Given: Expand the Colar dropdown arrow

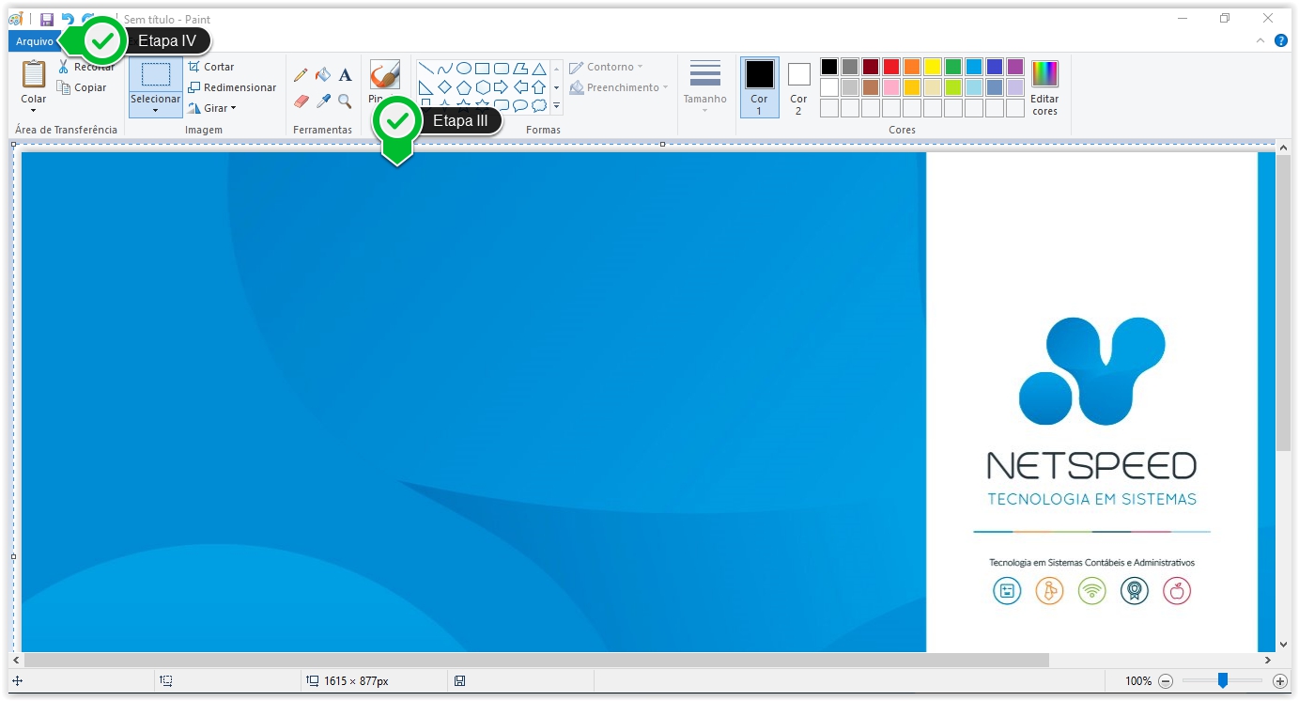Looking at the screenshot, I should 34,110.
